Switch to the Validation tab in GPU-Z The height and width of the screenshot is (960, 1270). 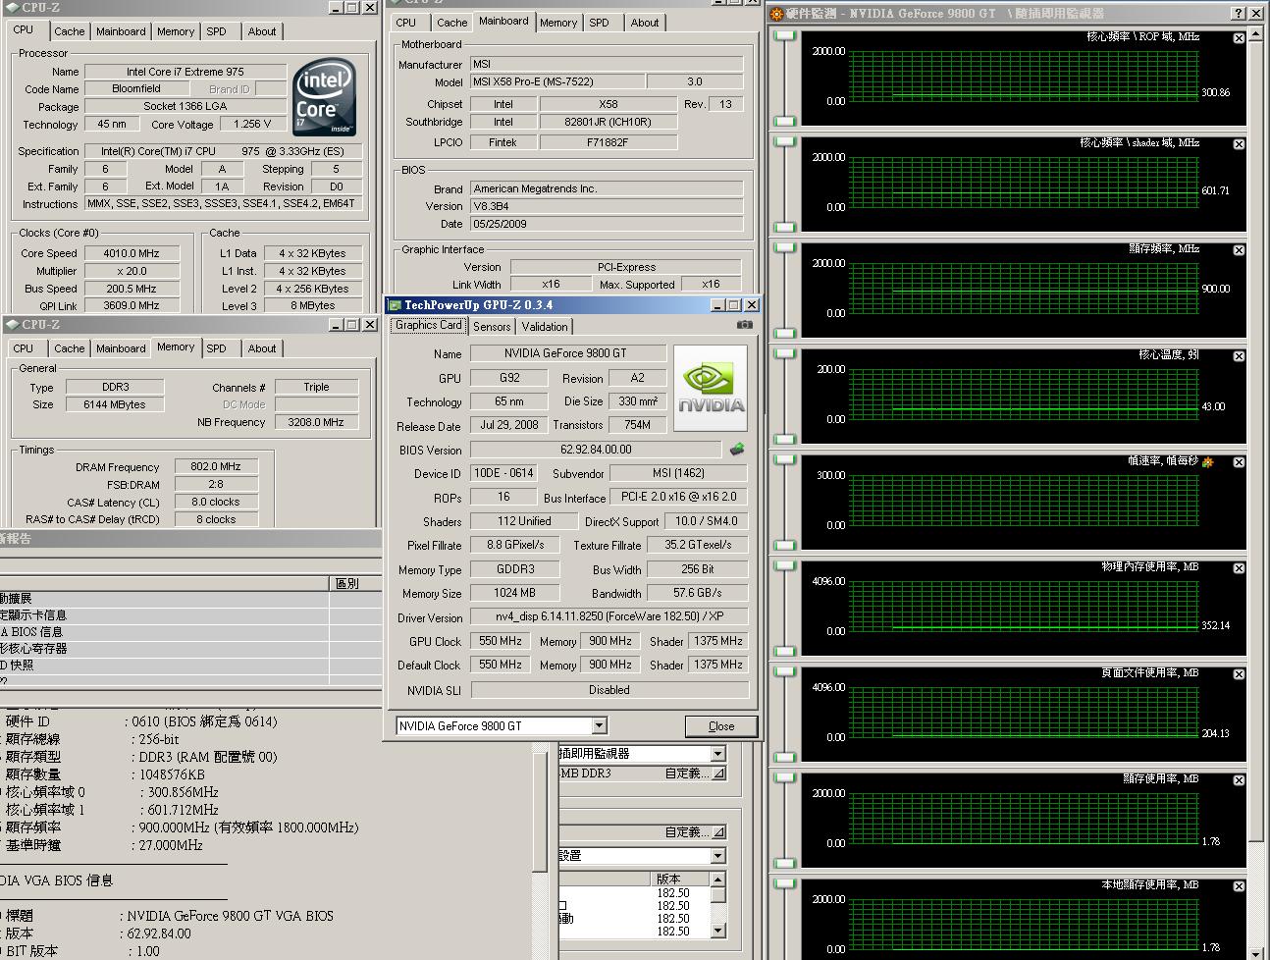(x=545, y=327)
